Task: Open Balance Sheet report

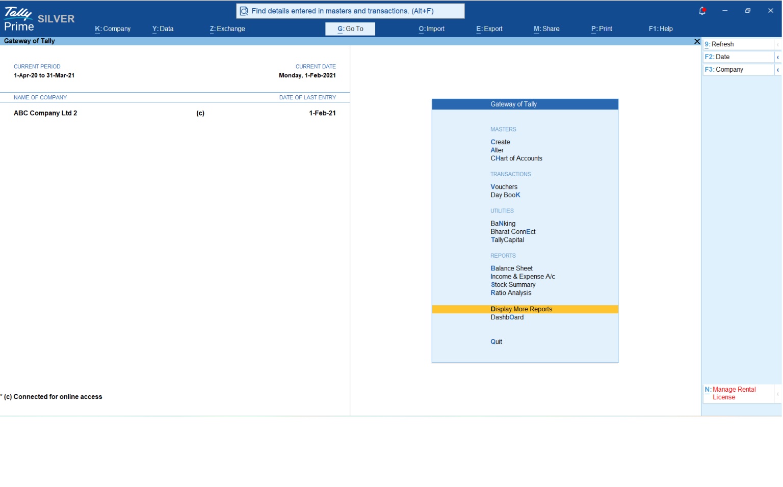Action: [x=511, y=268]
